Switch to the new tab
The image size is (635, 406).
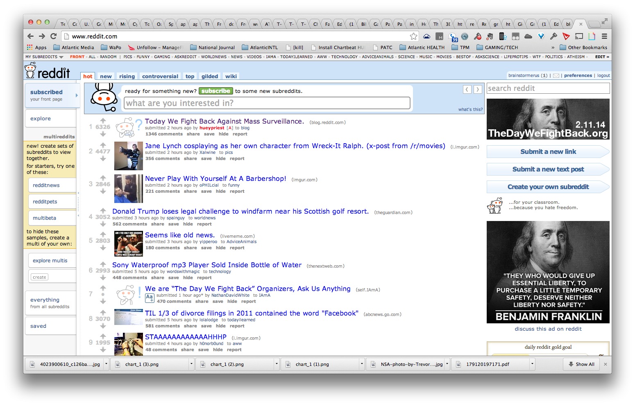pyautogui.click(x=106, y=76)
